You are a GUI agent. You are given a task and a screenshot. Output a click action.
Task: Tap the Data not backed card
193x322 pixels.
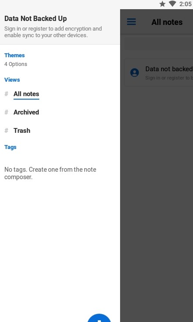[159, 73]
